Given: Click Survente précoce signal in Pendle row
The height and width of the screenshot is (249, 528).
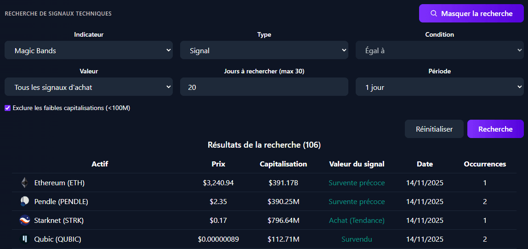Looking at the screenshot, I should [357, 202].
